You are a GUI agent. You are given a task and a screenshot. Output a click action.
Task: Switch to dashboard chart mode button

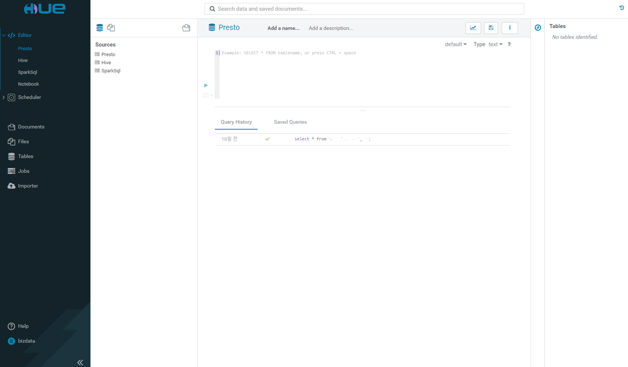(x=473, y=28)
